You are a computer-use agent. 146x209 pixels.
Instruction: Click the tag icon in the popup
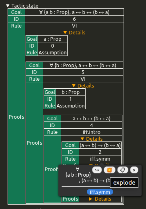coord(123,170)
